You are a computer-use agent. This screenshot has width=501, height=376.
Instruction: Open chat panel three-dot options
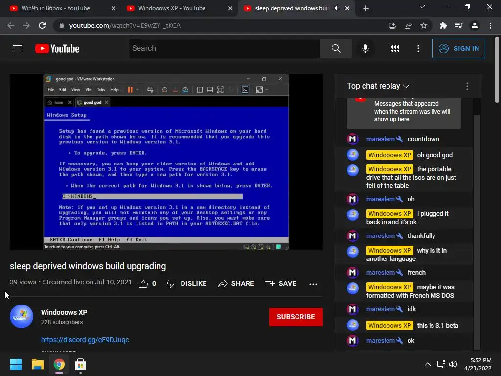coord(467,86)
